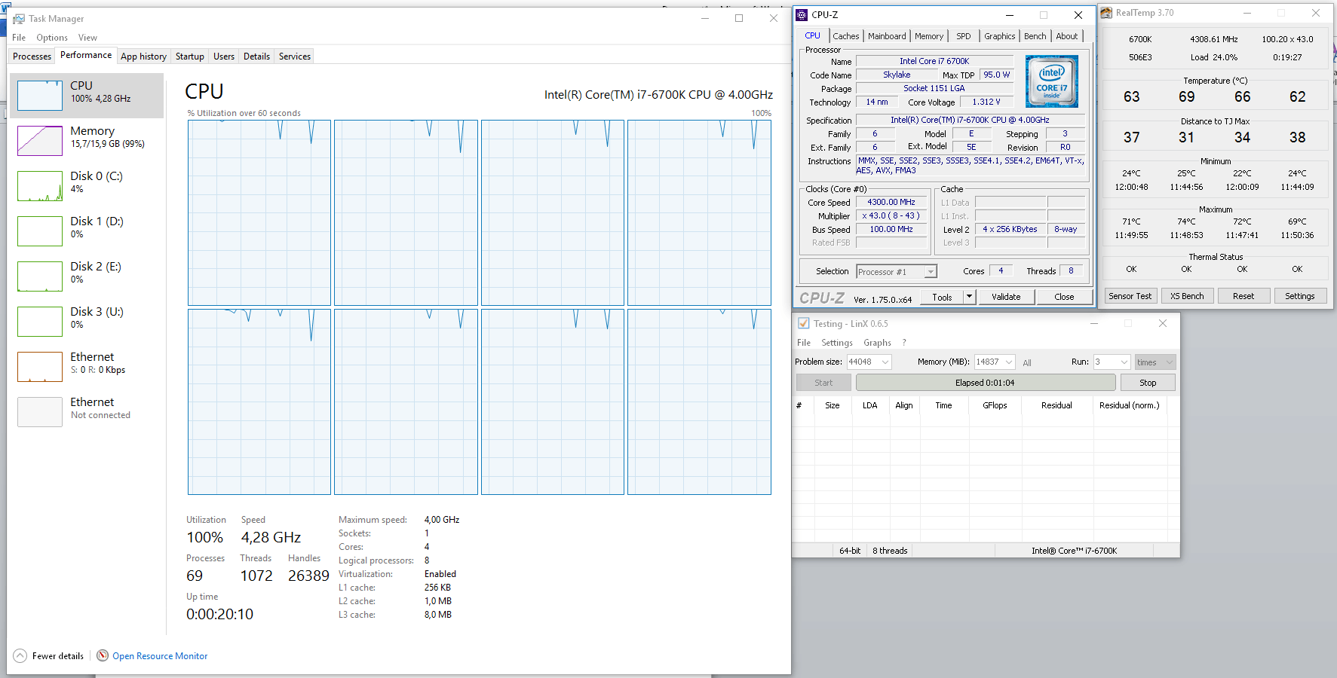Viewport: 1337px width, 678px height.
Task: Open the Startup tab
Action: [190, 56]
